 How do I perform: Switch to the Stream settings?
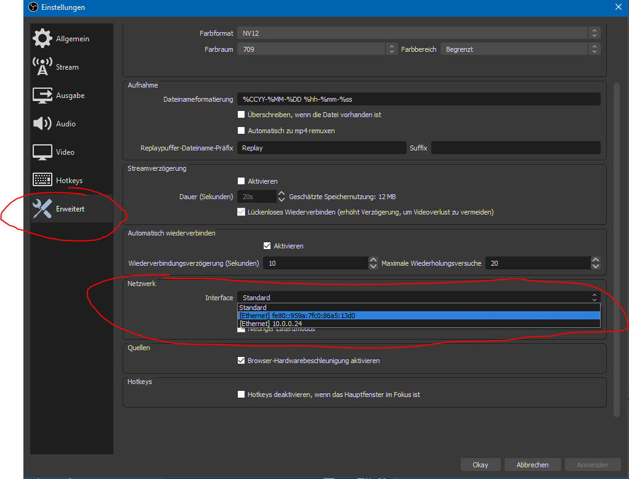tap(72, 67)
